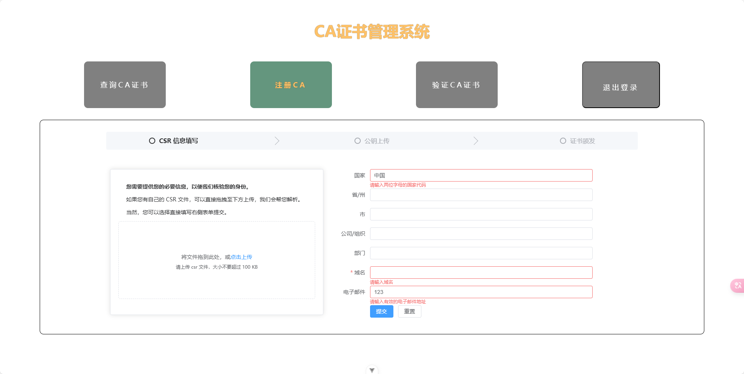This screenshot has width=744, height=374.
Task: Click the 退出登录 button
Action: pyautogui.click(x=621, y=85)
